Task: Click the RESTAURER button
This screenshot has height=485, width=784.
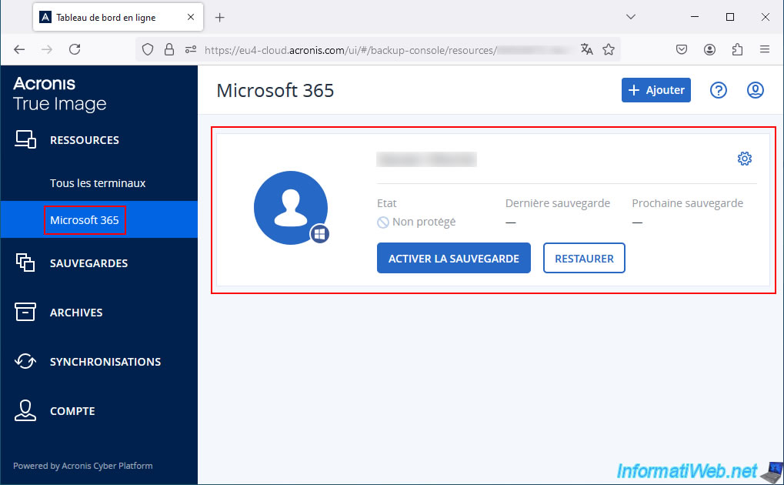Action: [584, 258]
